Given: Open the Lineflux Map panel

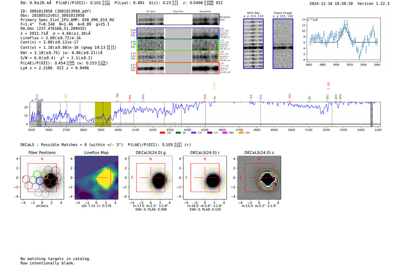Looking at the screenshot, I should 96,178.
